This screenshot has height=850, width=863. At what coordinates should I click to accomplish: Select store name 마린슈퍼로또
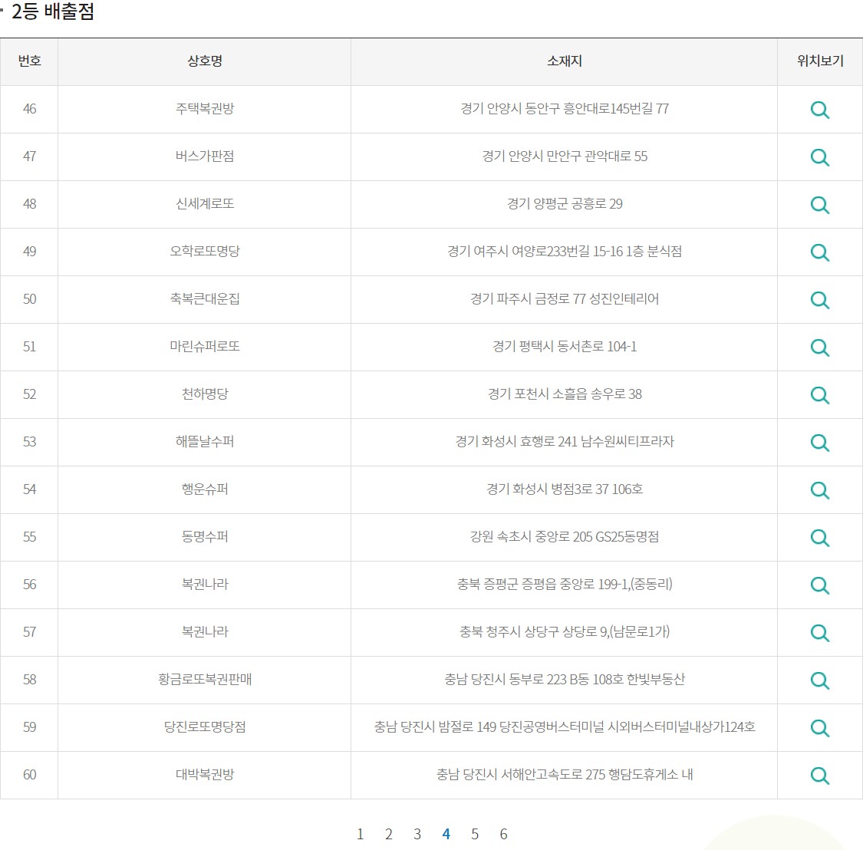coord(205,346)
